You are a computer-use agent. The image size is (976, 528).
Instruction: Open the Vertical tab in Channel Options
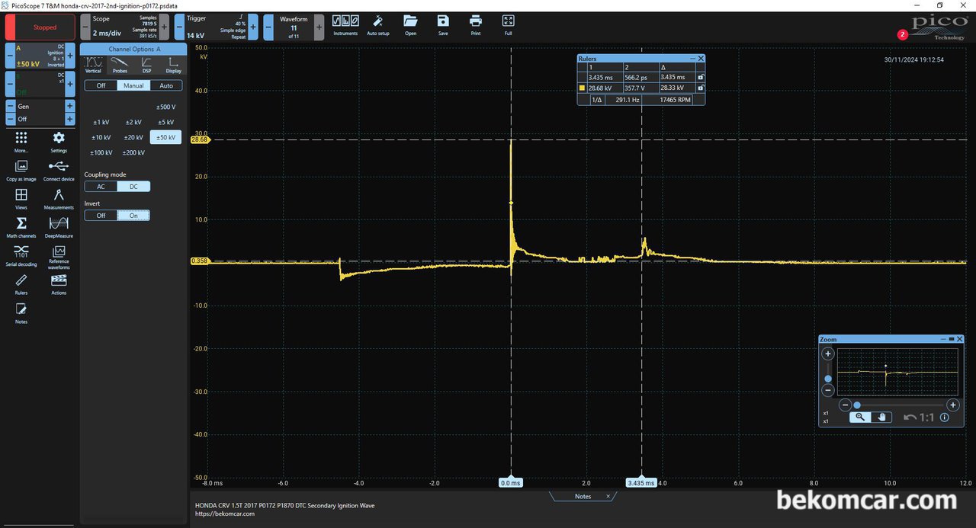point(93,66)
